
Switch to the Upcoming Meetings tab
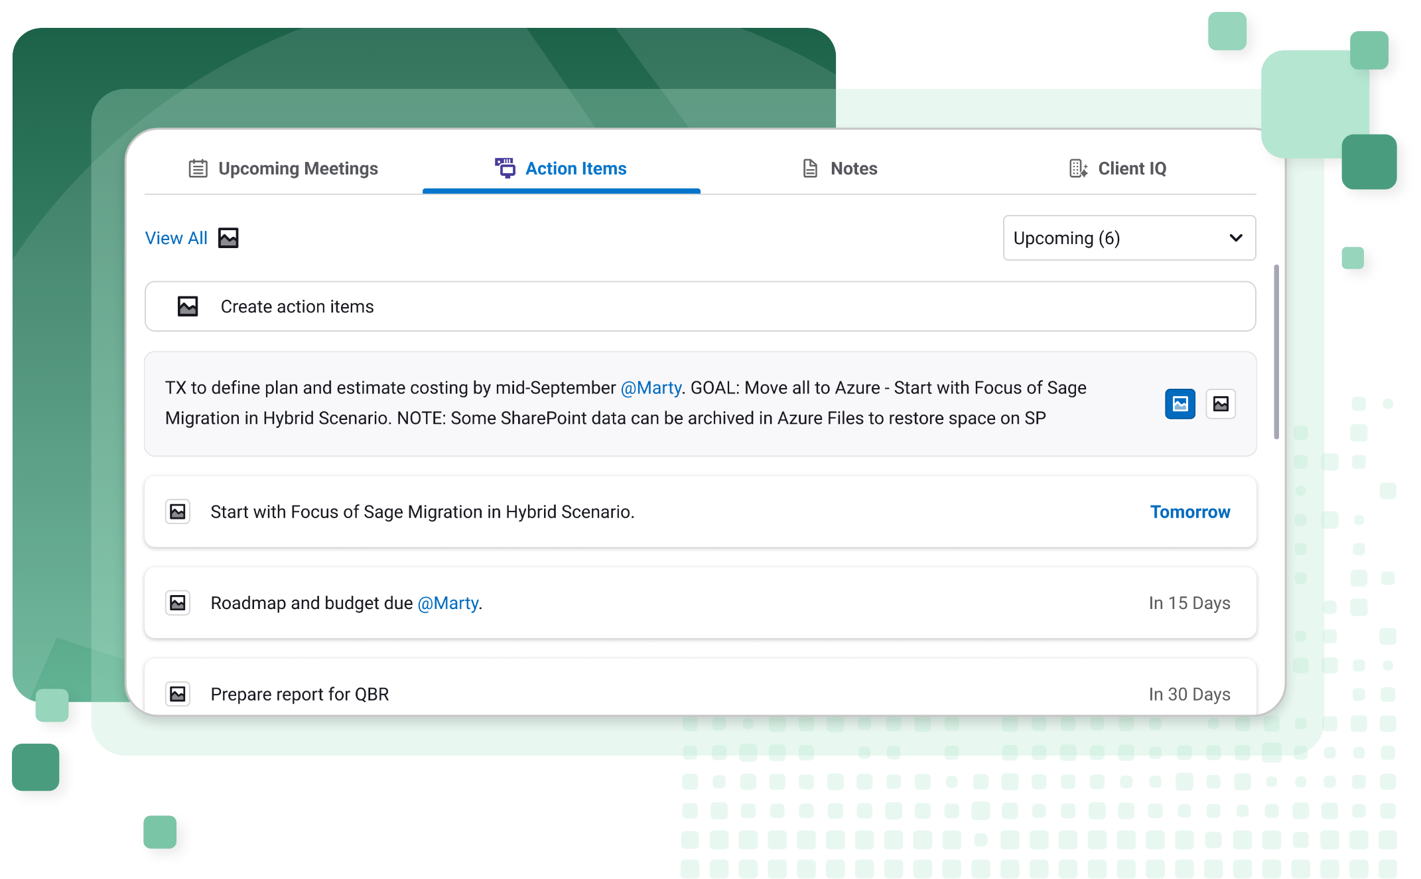pyautogui.click(x=297, y=169)
